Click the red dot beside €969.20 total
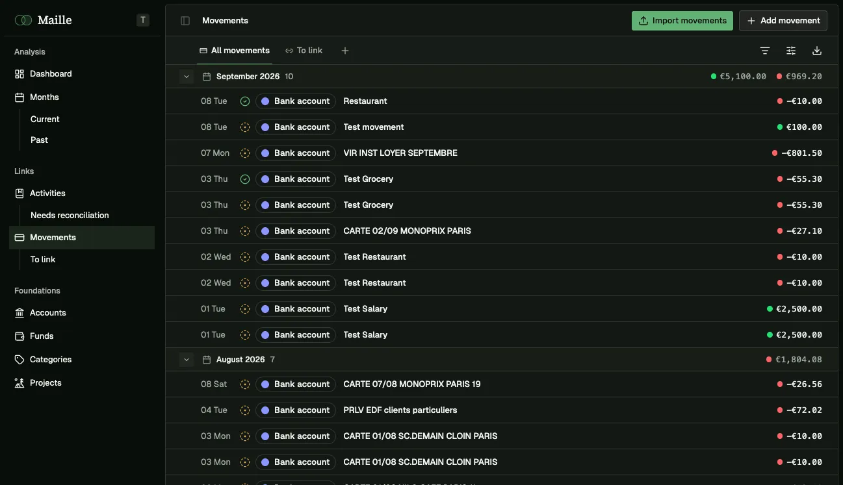 (779, 77)
